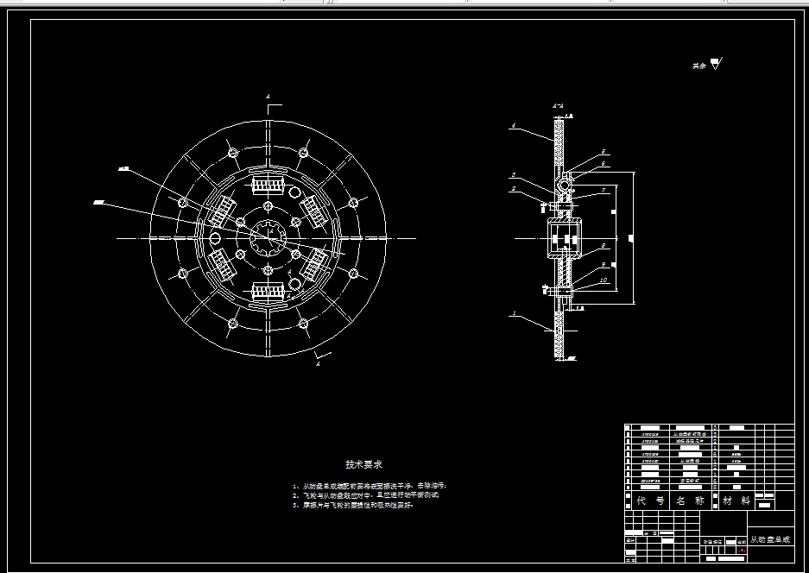Image resolution: width=809 pixels, height=573 pixels.
Task: Click part callout number 4
Action: point(514,125)
